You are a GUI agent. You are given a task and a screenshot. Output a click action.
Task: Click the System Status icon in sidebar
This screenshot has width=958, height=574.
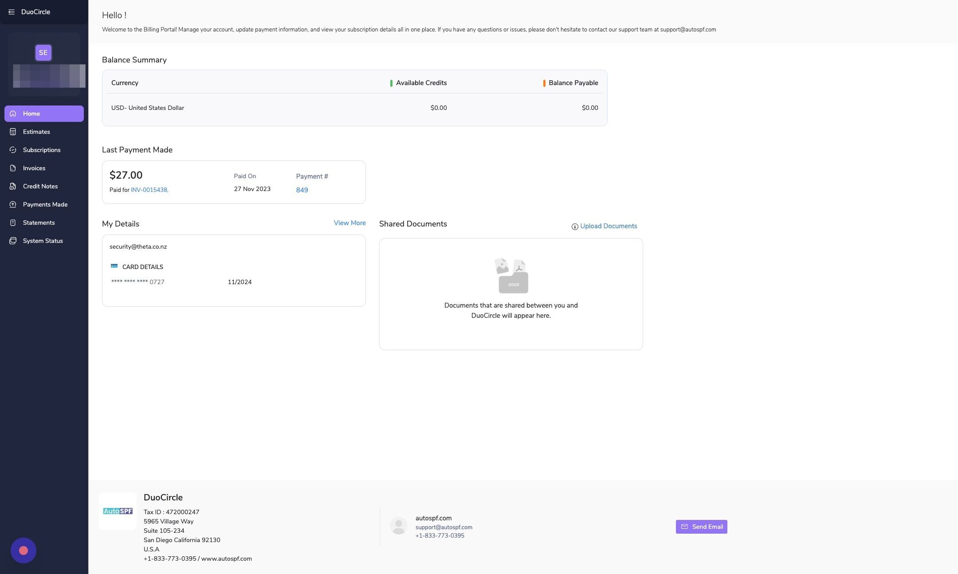coord(13,241)
